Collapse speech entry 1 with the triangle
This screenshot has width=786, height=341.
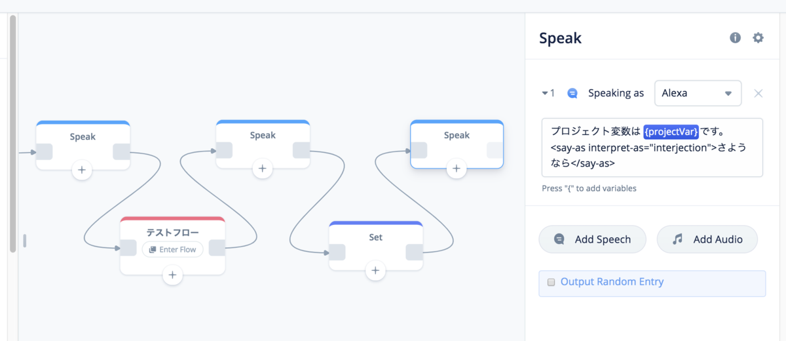(545, 93)
